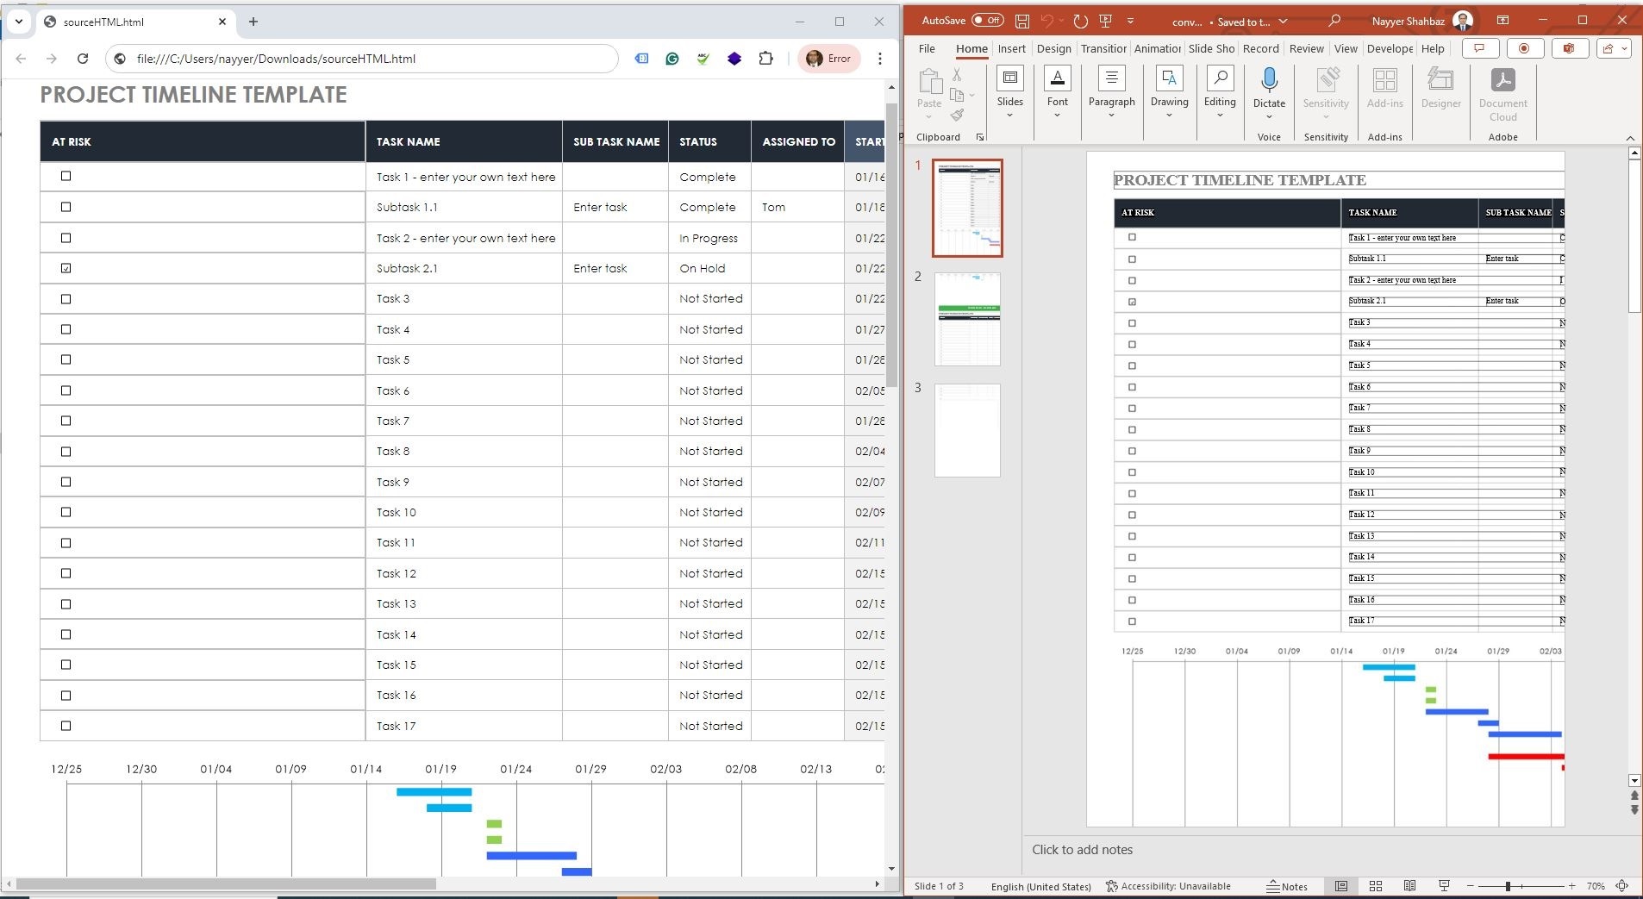
Task: Uncheck the At Risk box for Subtask 2.1
Action: click(x=66, y=268)
